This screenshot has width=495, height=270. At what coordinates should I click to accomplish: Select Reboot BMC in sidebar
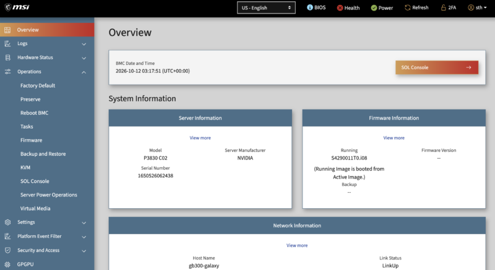coord(35,113)
